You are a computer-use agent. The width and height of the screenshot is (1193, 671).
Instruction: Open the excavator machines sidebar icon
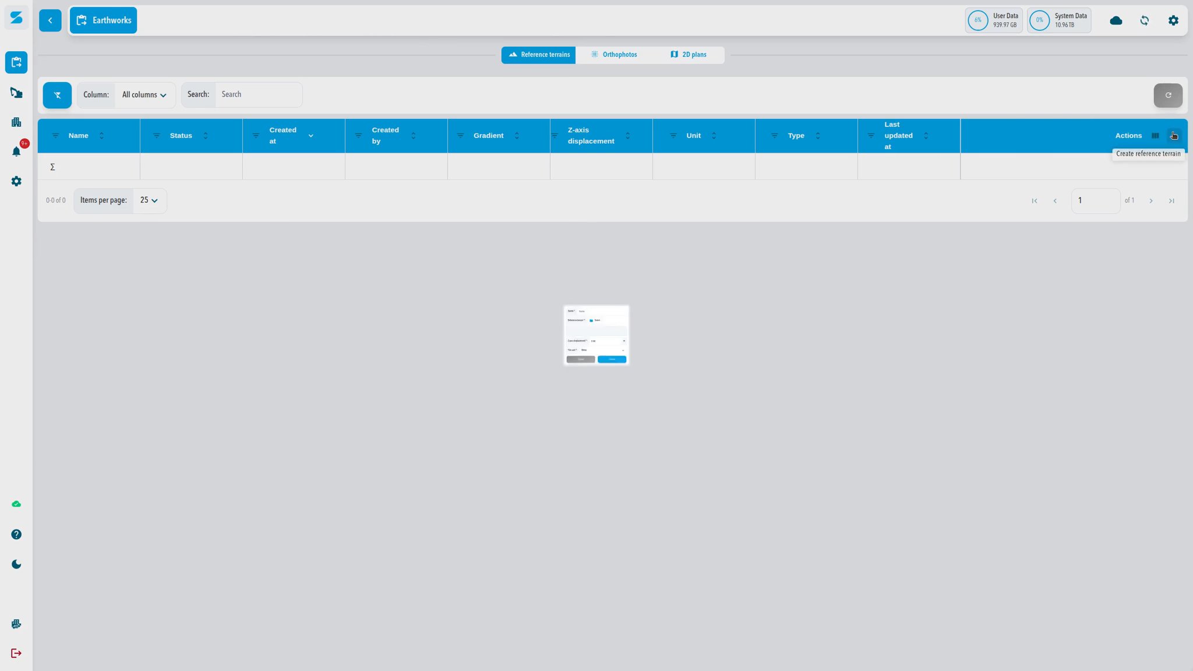point(16,93)
